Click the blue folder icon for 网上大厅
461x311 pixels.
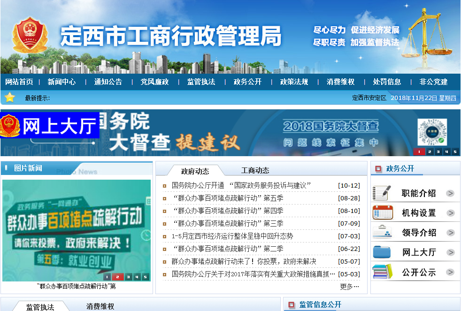[x=382, y=252]
